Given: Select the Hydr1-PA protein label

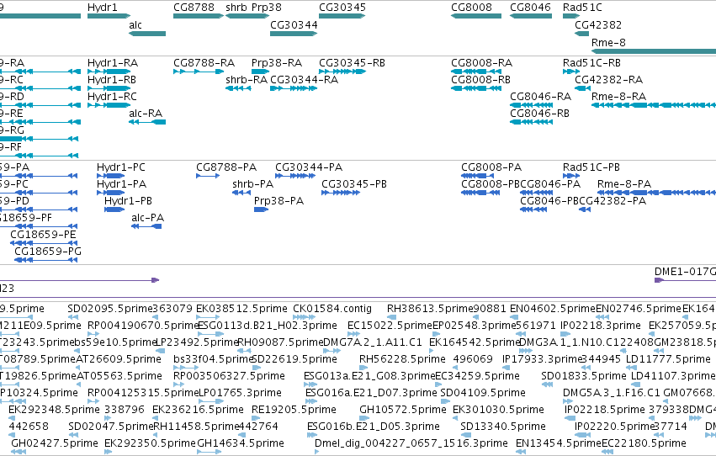Looking at the screenshot, I should click(x=121, y=184).
